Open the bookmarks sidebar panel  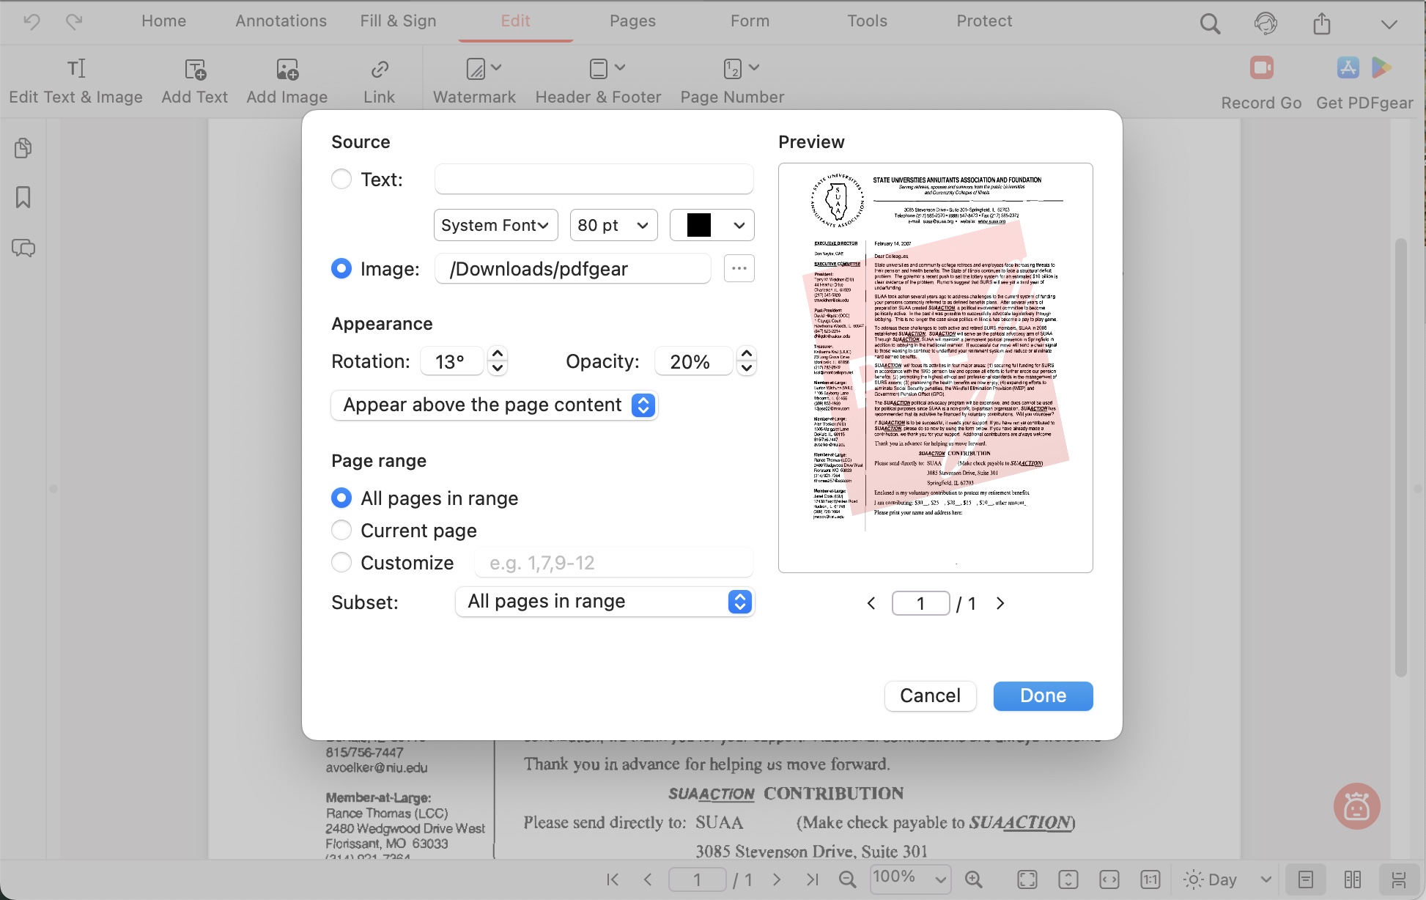click(23, 197)
